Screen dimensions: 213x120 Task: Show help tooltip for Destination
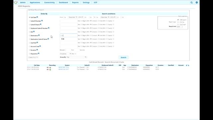pos(39,35)
